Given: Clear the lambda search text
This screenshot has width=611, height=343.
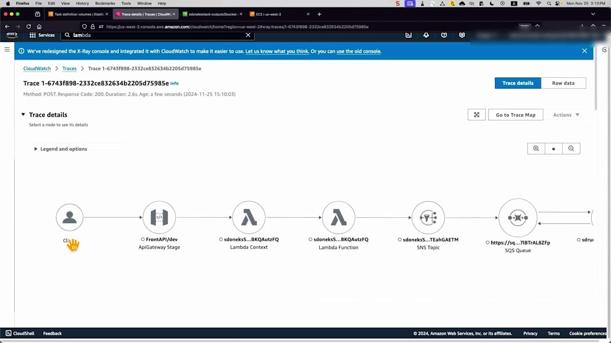Looking at the screenshot, I should (248, 35).
